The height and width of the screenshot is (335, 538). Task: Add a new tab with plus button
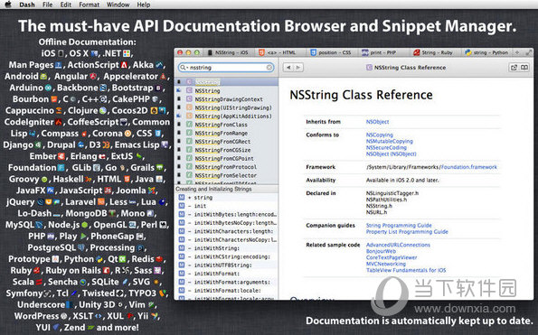coord(517,52)
